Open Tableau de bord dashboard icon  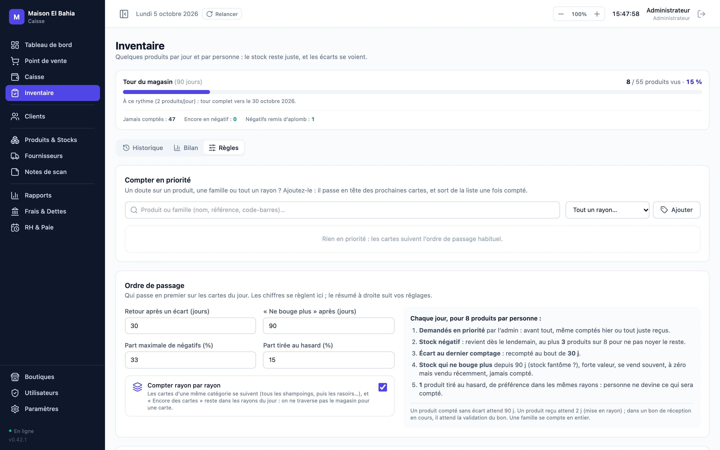pos(15,45)
